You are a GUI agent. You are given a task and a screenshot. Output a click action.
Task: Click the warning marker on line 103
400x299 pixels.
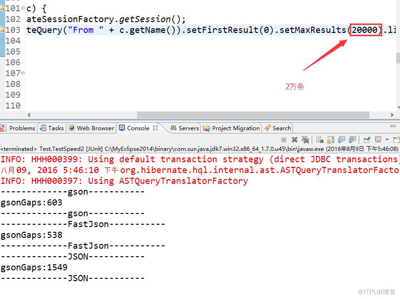click(2, 30)
